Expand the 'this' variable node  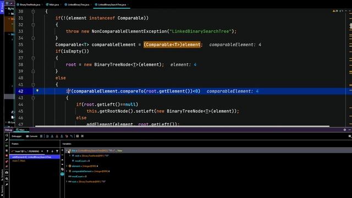[67, 151]
